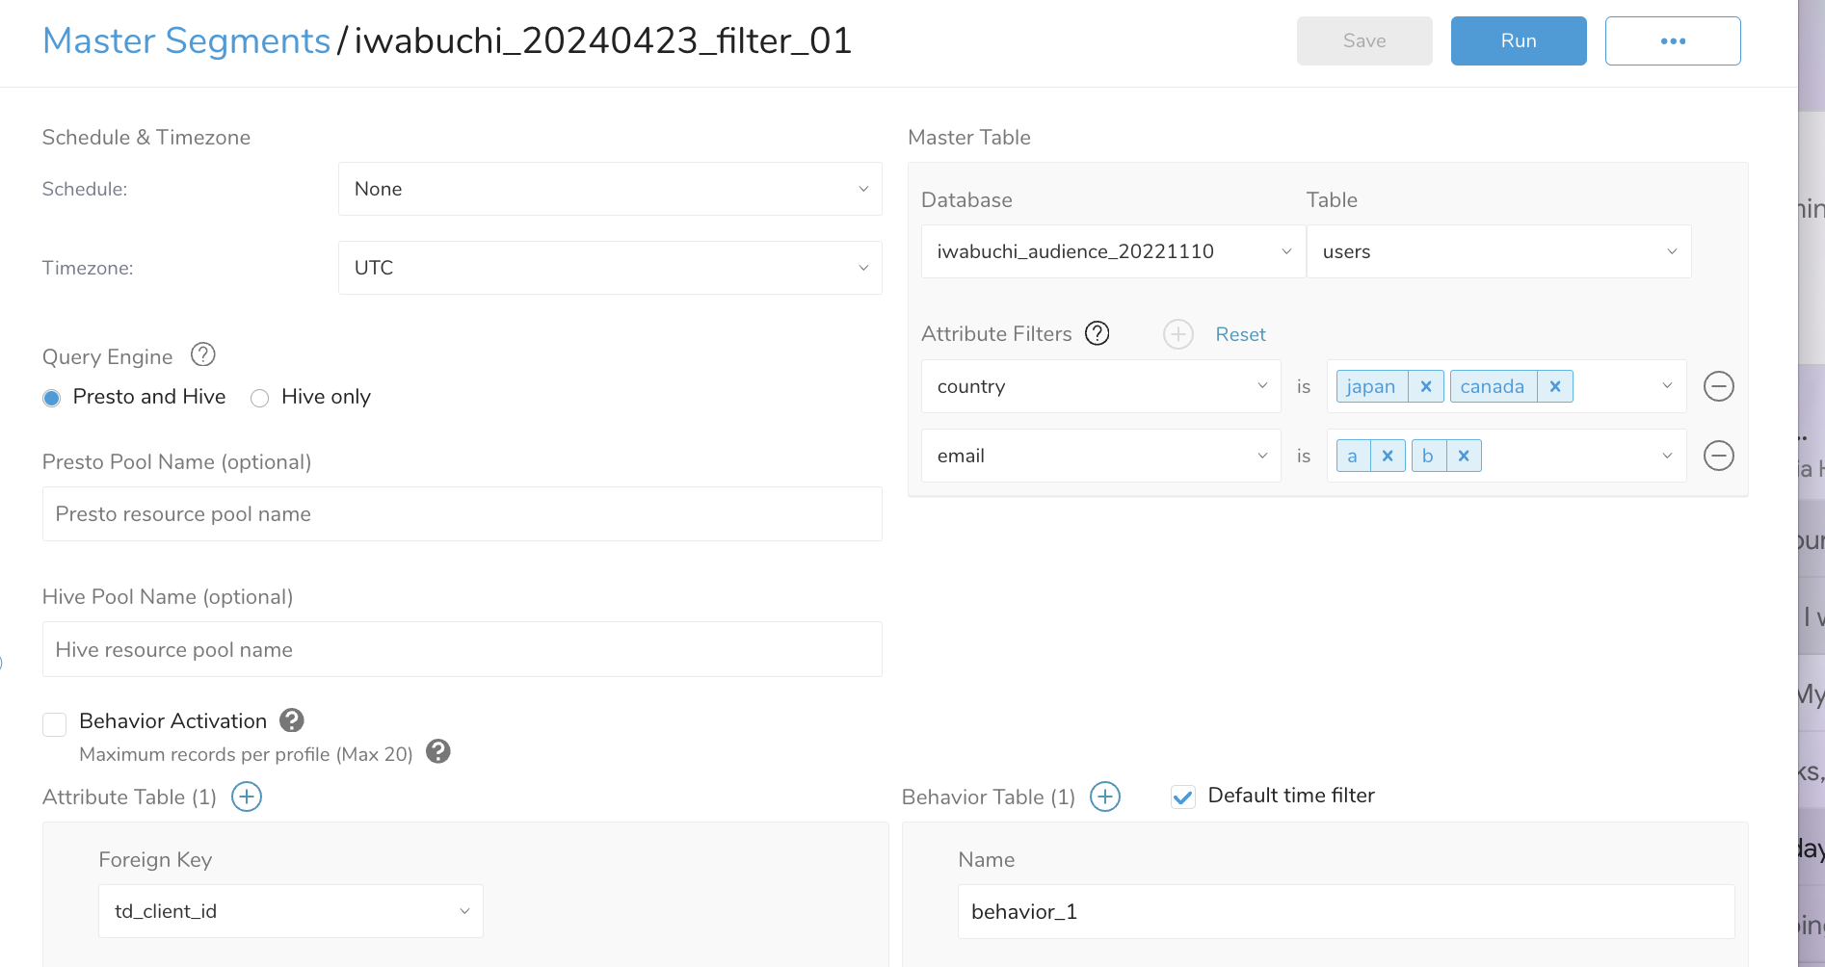1825x967 pixels.
Task: Uncheck the Default time filter checkbox
Action: pyautogui.click(x=1182, y=797)
